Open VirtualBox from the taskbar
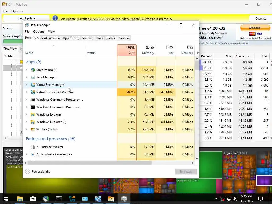Viewport: 272px width, 204px height. pos(72,198)
